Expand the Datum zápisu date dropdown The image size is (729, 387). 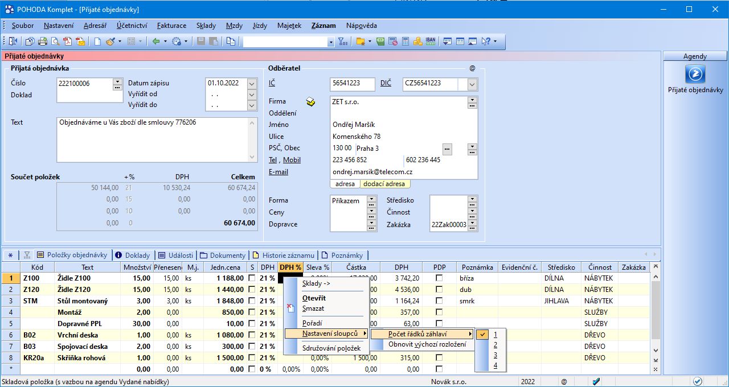[252, 84]
